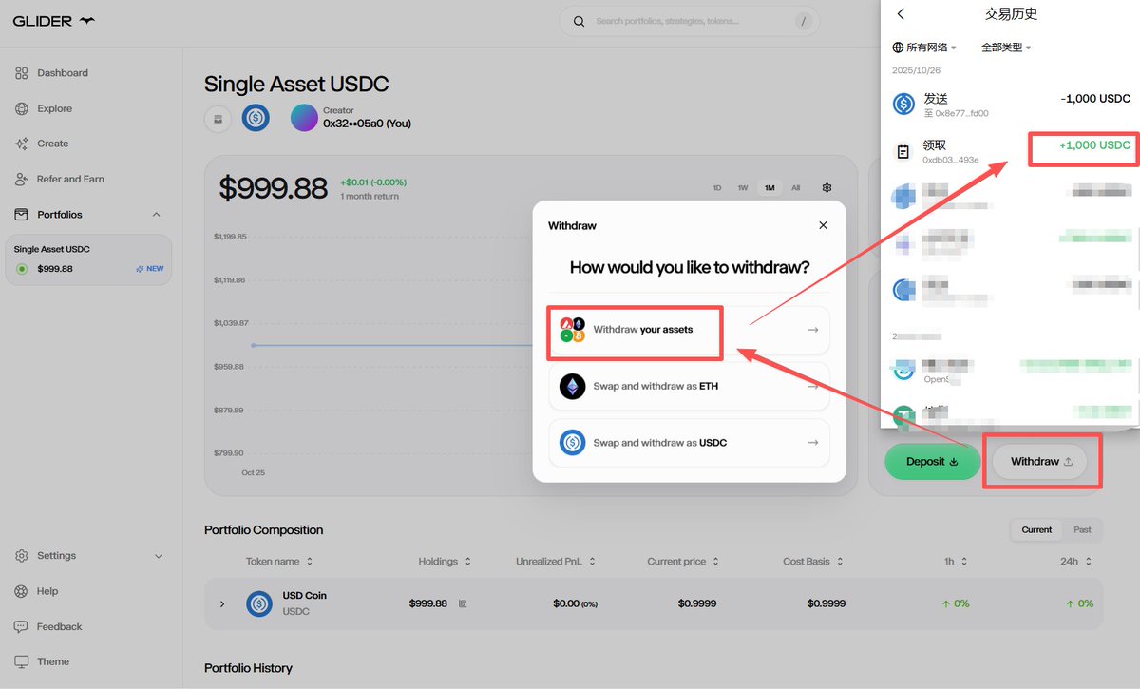Click the Portfolio History heading
The width and height of the screenshot is (1140, 689).
(x=248, y=668)
